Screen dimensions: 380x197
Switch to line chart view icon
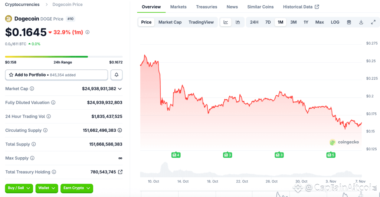[x=226, y=22]
